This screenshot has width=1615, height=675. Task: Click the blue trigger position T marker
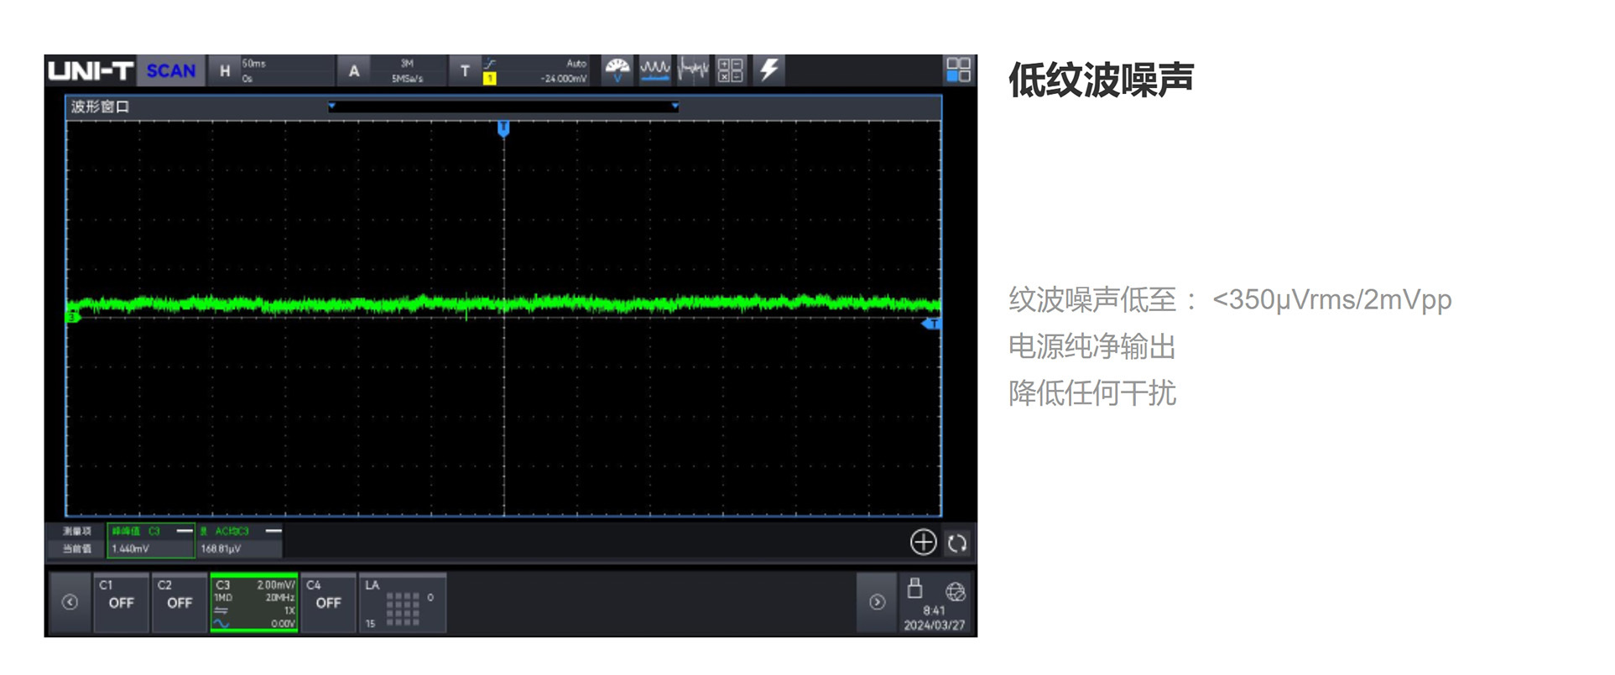503,128
